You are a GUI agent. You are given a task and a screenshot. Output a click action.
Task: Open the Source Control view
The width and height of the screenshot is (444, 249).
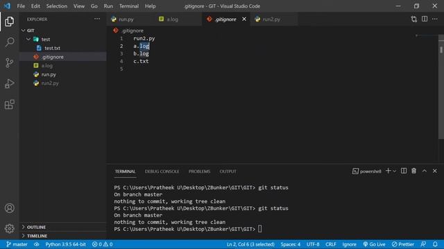9,63
